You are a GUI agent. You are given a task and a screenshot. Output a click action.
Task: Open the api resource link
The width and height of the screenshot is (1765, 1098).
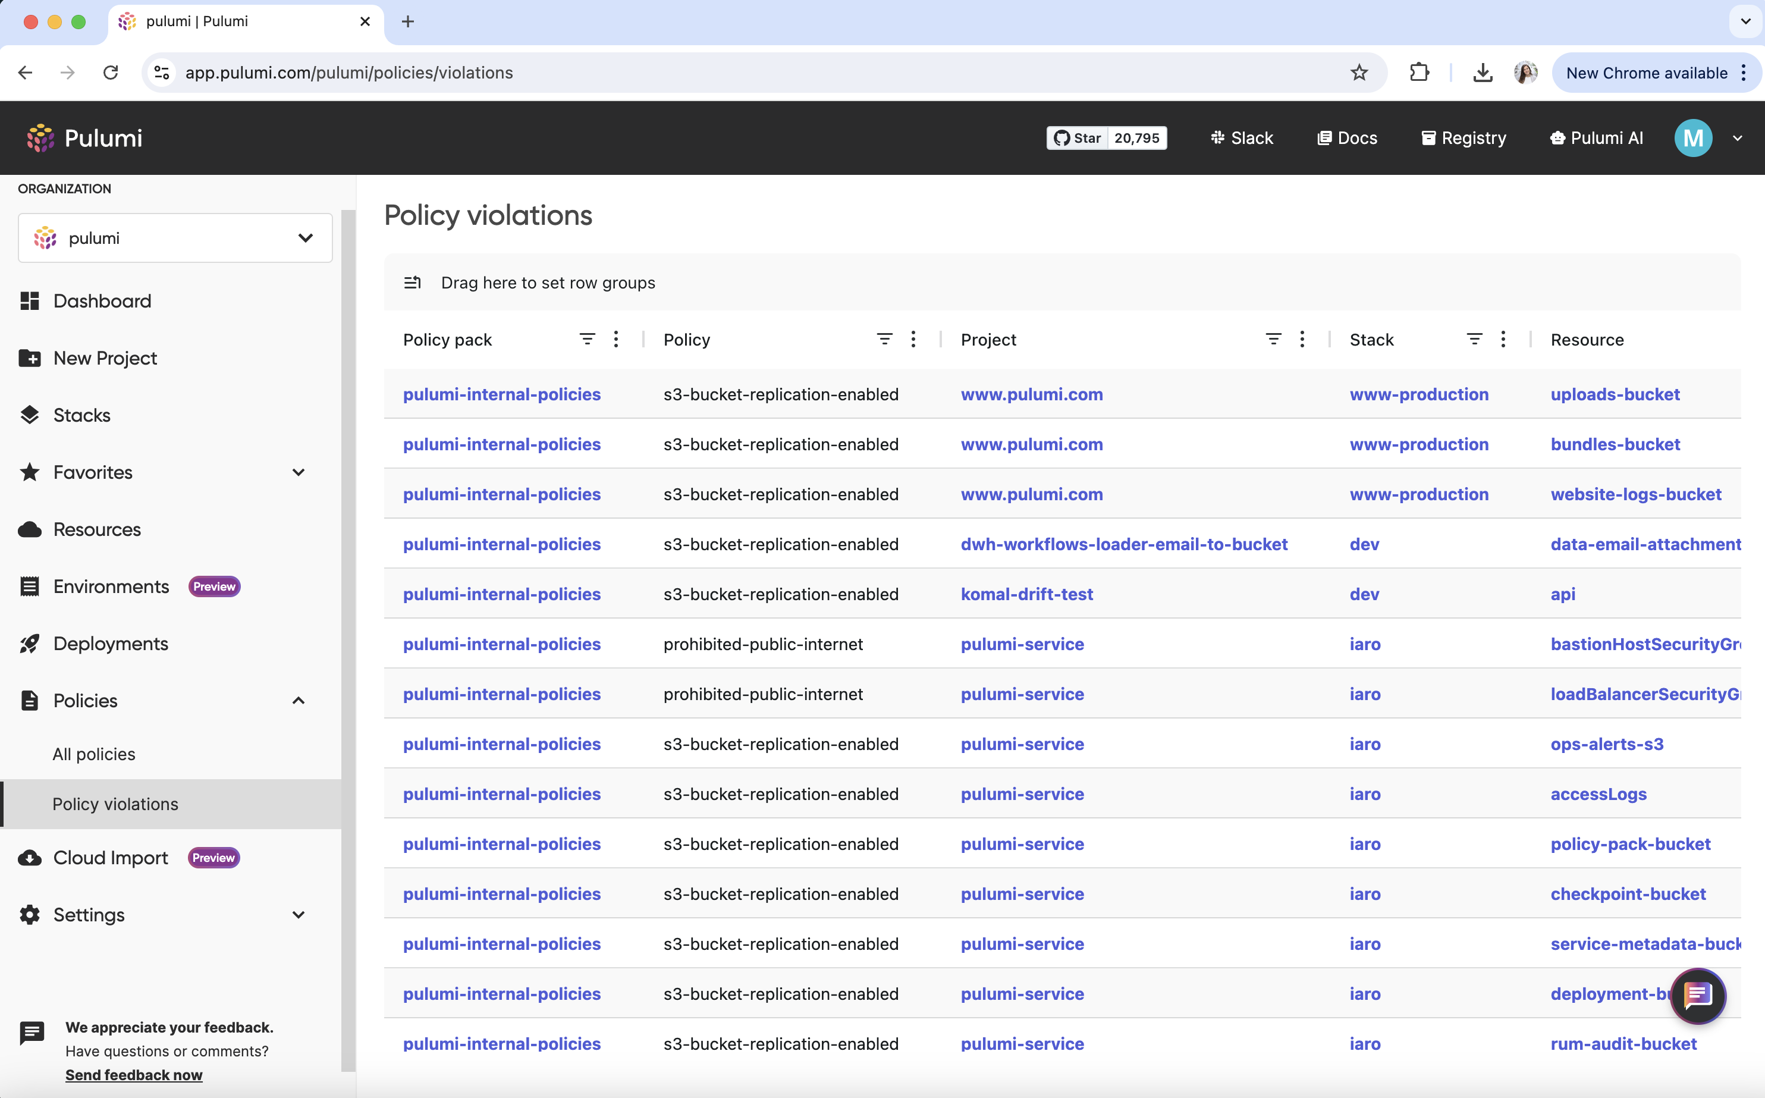coord(1562,594)
